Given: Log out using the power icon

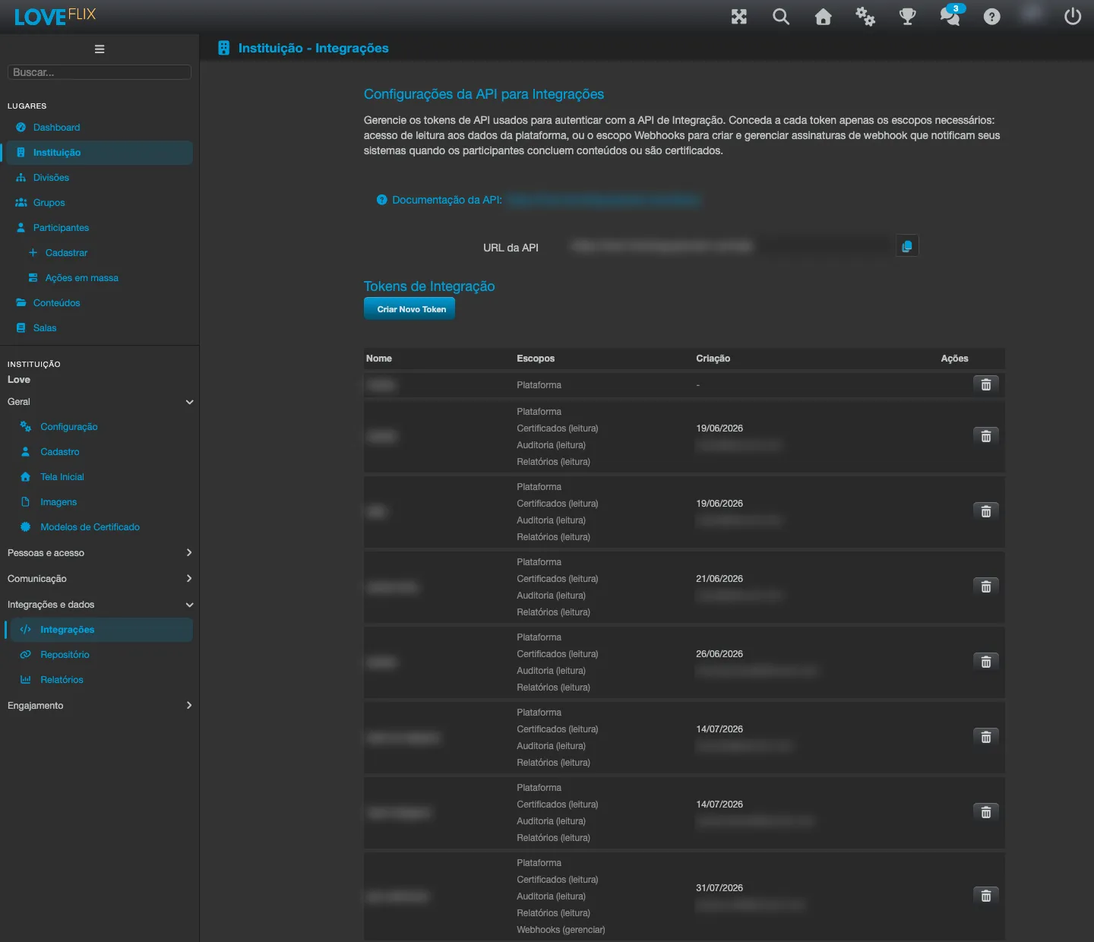Looking at the screenshot, I should tap(1073, 17).
